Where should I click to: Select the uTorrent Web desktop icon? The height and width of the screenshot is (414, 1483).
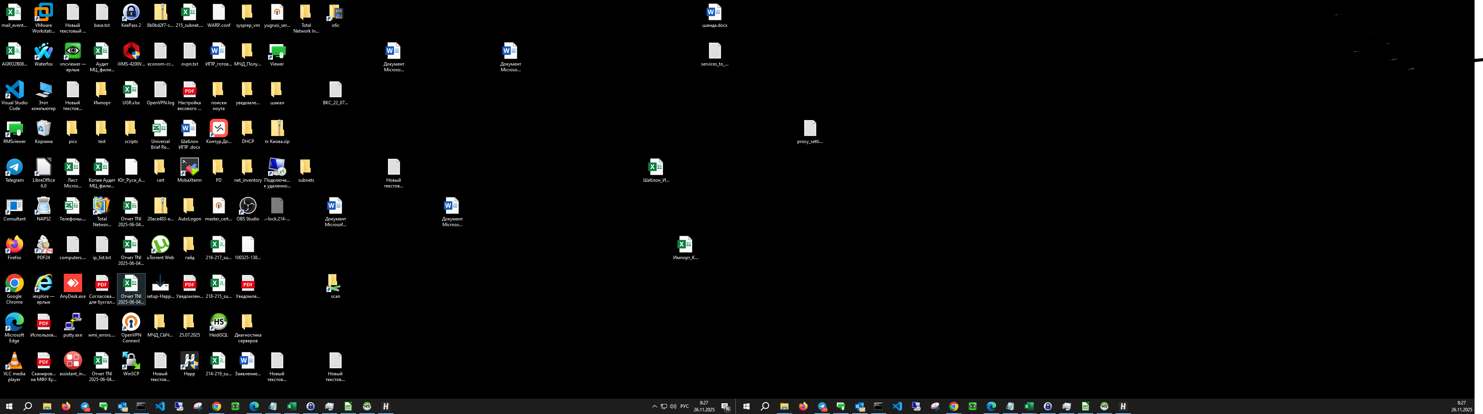[160, 245]
